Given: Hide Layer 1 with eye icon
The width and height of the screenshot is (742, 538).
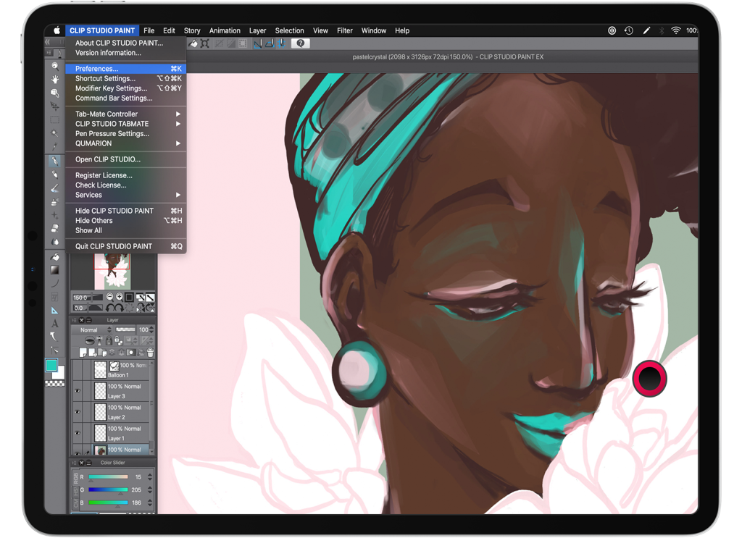Looking at the screenshot, I should pos(77,433).
